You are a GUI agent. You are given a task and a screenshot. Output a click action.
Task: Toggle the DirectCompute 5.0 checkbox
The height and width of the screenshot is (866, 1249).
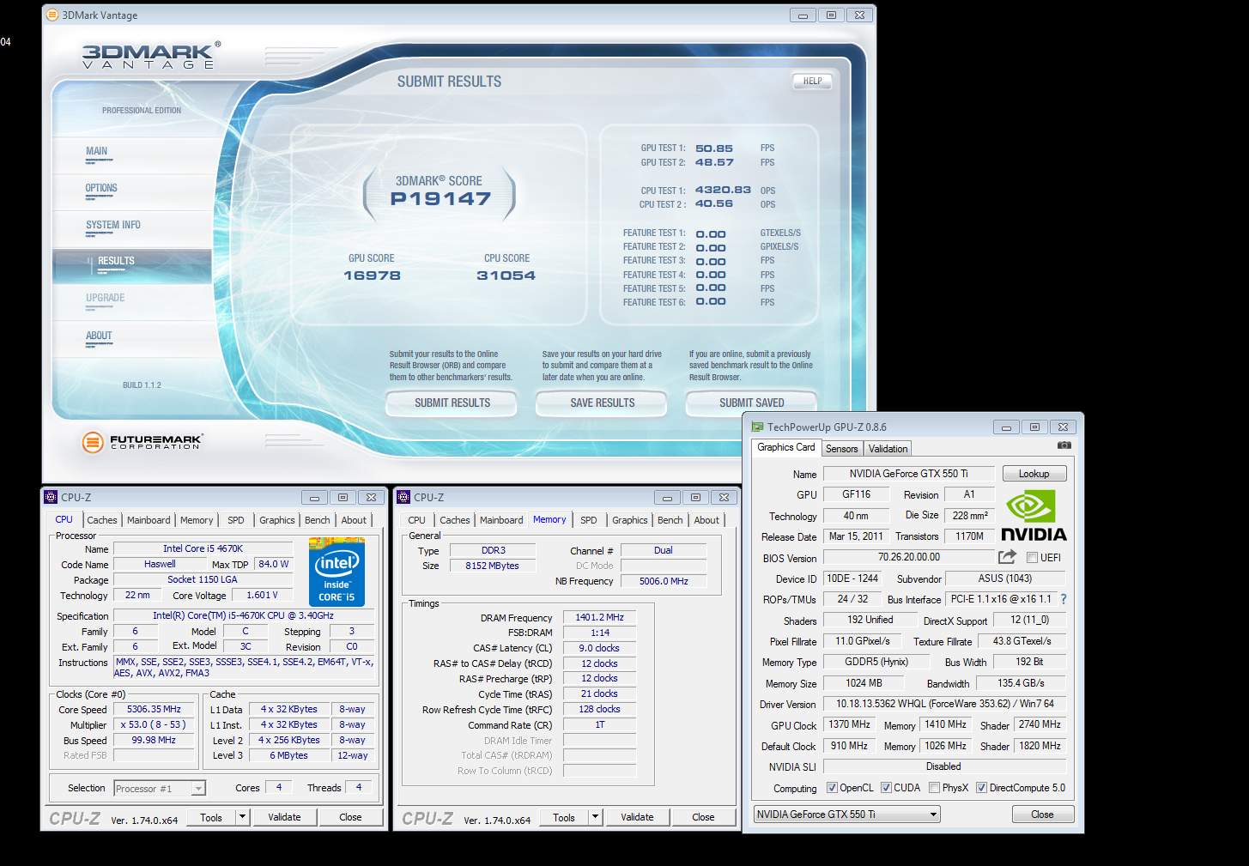pyautogui.click(x=981, y=788)
